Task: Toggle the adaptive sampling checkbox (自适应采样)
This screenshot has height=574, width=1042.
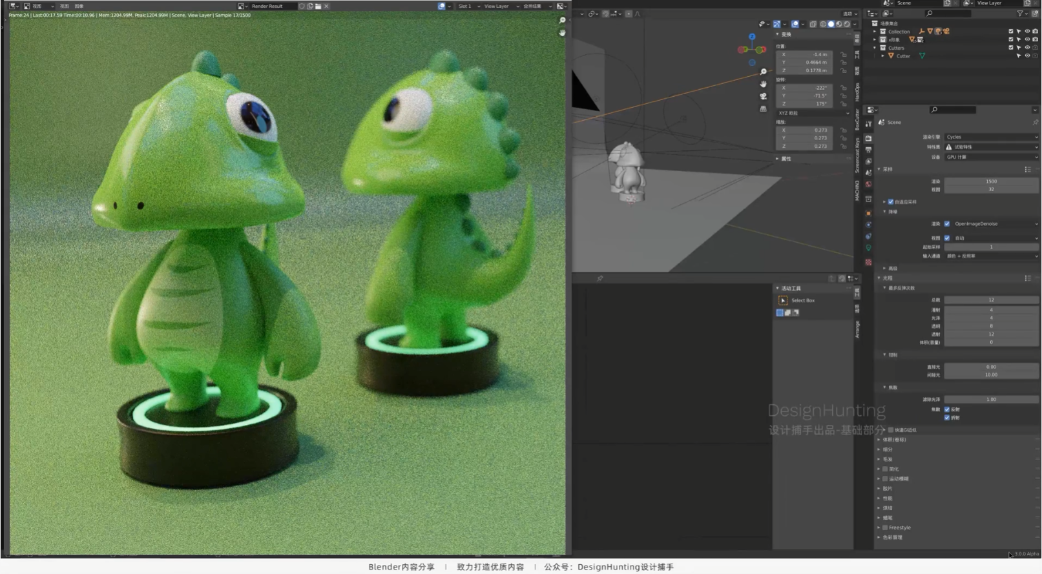Action: (x=891, y=201)
